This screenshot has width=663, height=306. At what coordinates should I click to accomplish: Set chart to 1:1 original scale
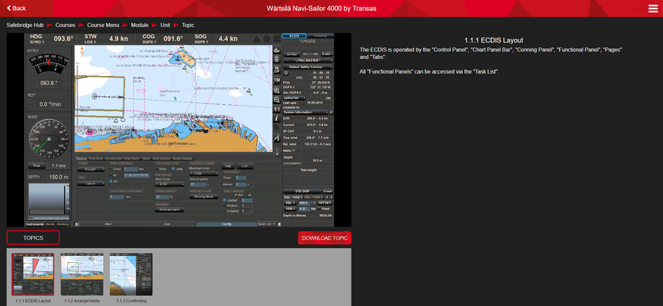point(277,109)
